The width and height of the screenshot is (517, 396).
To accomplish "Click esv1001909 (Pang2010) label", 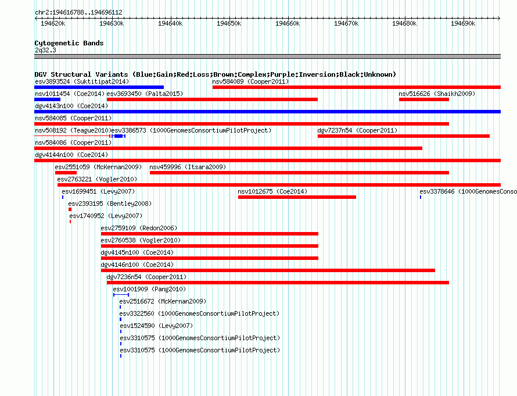I will pyautogui.click(x=149, y=289).
